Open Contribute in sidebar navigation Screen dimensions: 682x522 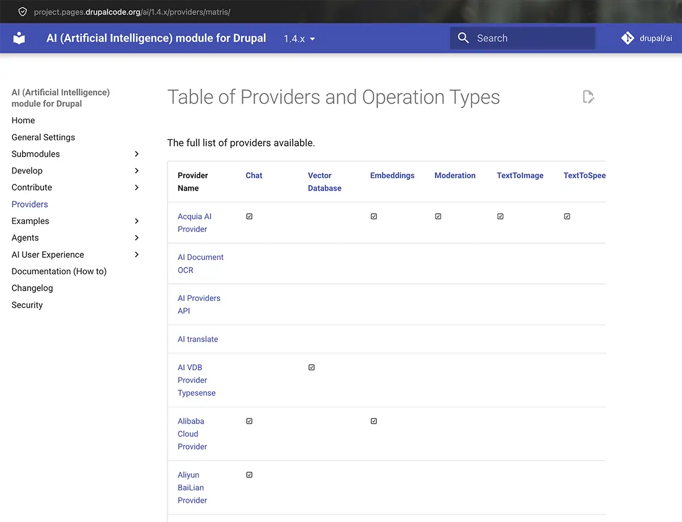[x=32, y=187]
